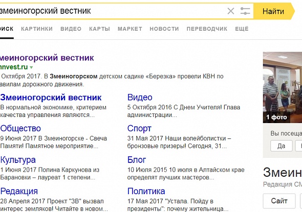
Task: Click text '17 Мая 2017 "Устала. Пойду в'
Action: click(x=170, y=201)
